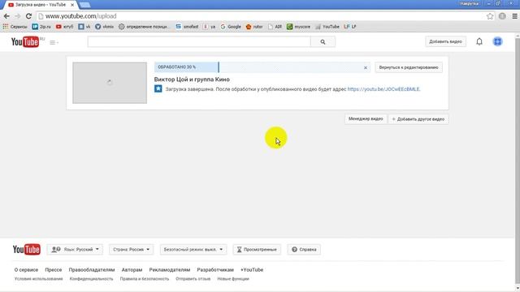Open the vkmix bookmark
The width and height of the screenshot is (520, 292).
[x=105, y=27]
